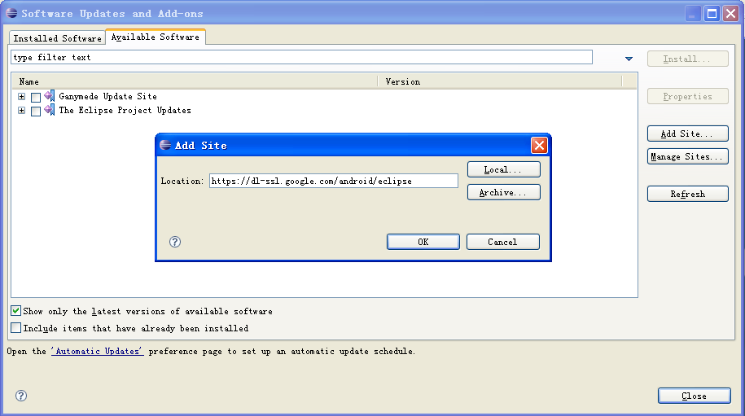Switch to the Installed Software tab
Screen dimensions: 745x416
click(x=57, y=38)
